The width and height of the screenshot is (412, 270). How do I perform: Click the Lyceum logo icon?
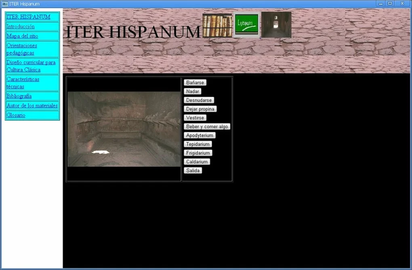(x=246, y=24)
